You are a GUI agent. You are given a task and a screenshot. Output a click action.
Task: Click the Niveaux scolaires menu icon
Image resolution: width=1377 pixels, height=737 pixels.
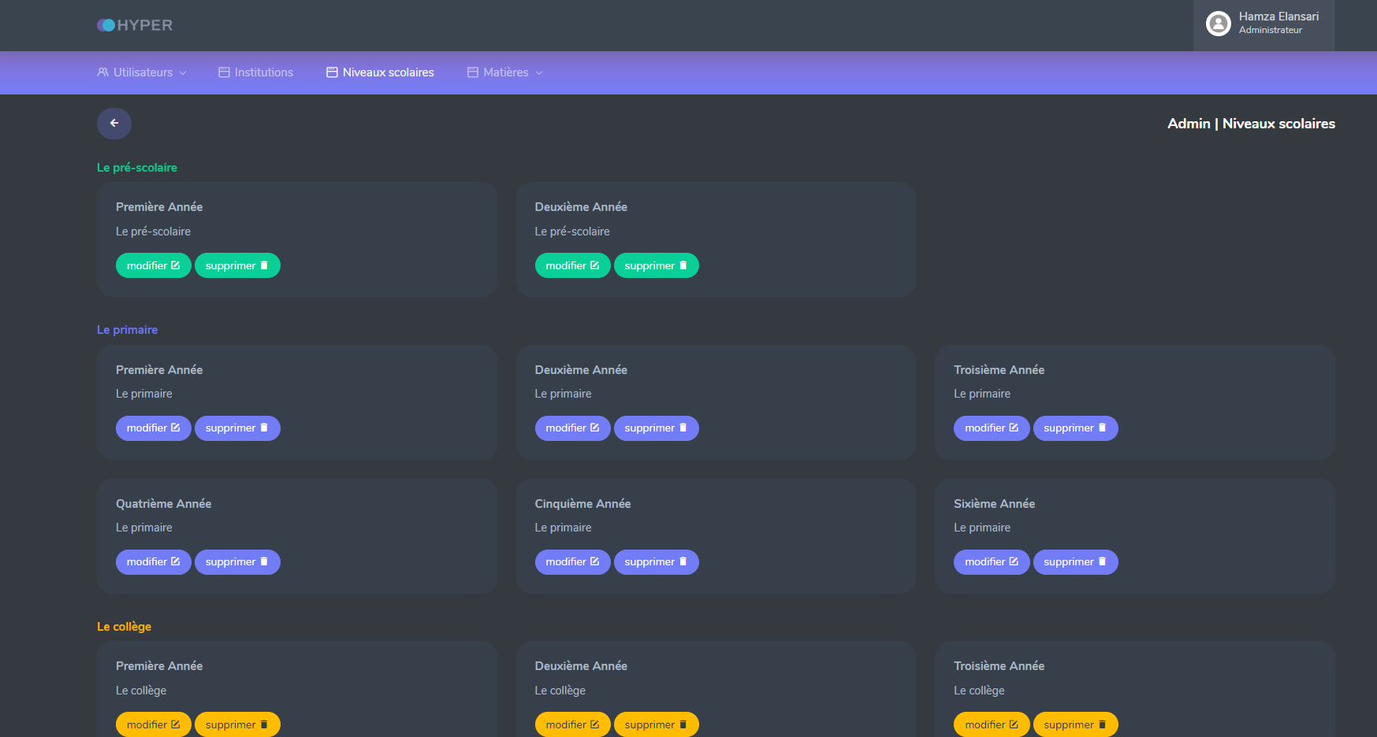point(332,72)
